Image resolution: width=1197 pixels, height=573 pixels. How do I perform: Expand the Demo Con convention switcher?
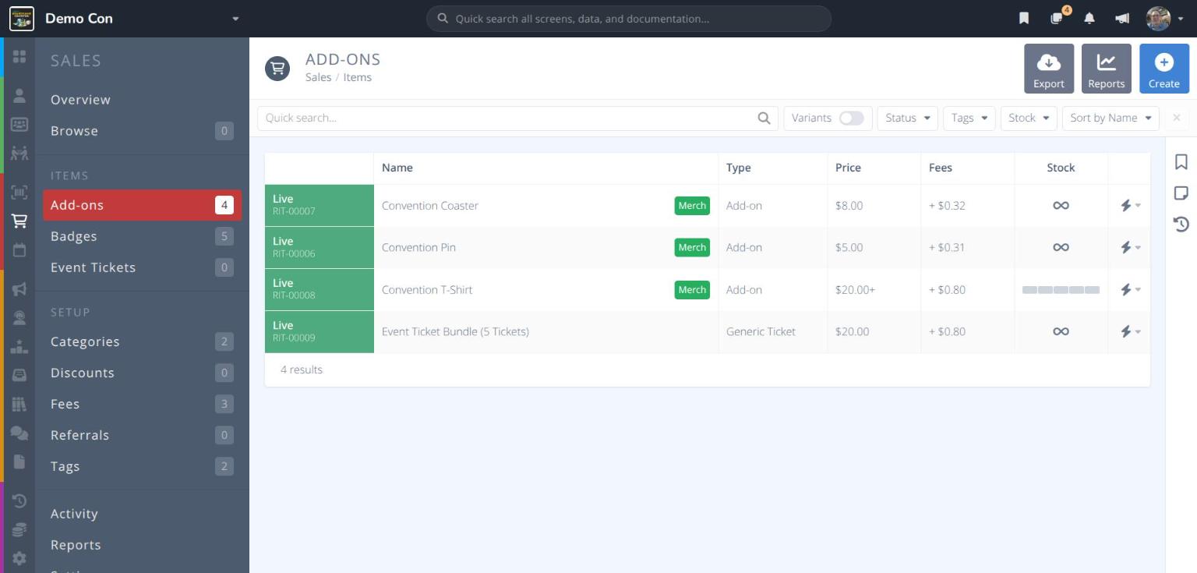235,19
